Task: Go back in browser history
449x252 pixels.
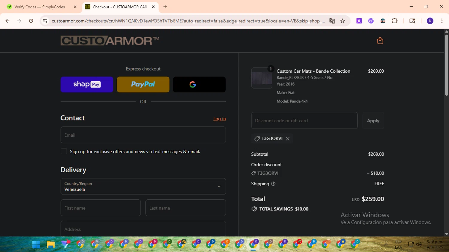Action: pos(7,21)
